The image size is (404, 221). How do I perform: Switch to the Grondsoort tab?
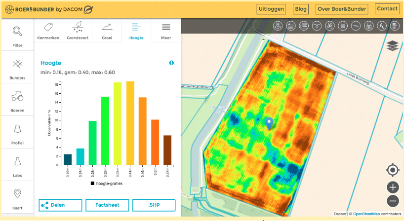tap(78, 31)
